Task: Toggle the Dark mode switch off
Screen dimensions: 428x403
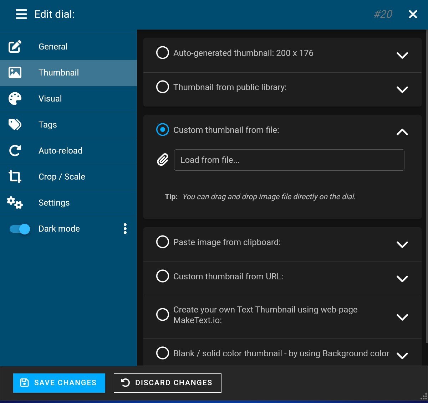Action: pyautogui.click(x=20, y=229)
